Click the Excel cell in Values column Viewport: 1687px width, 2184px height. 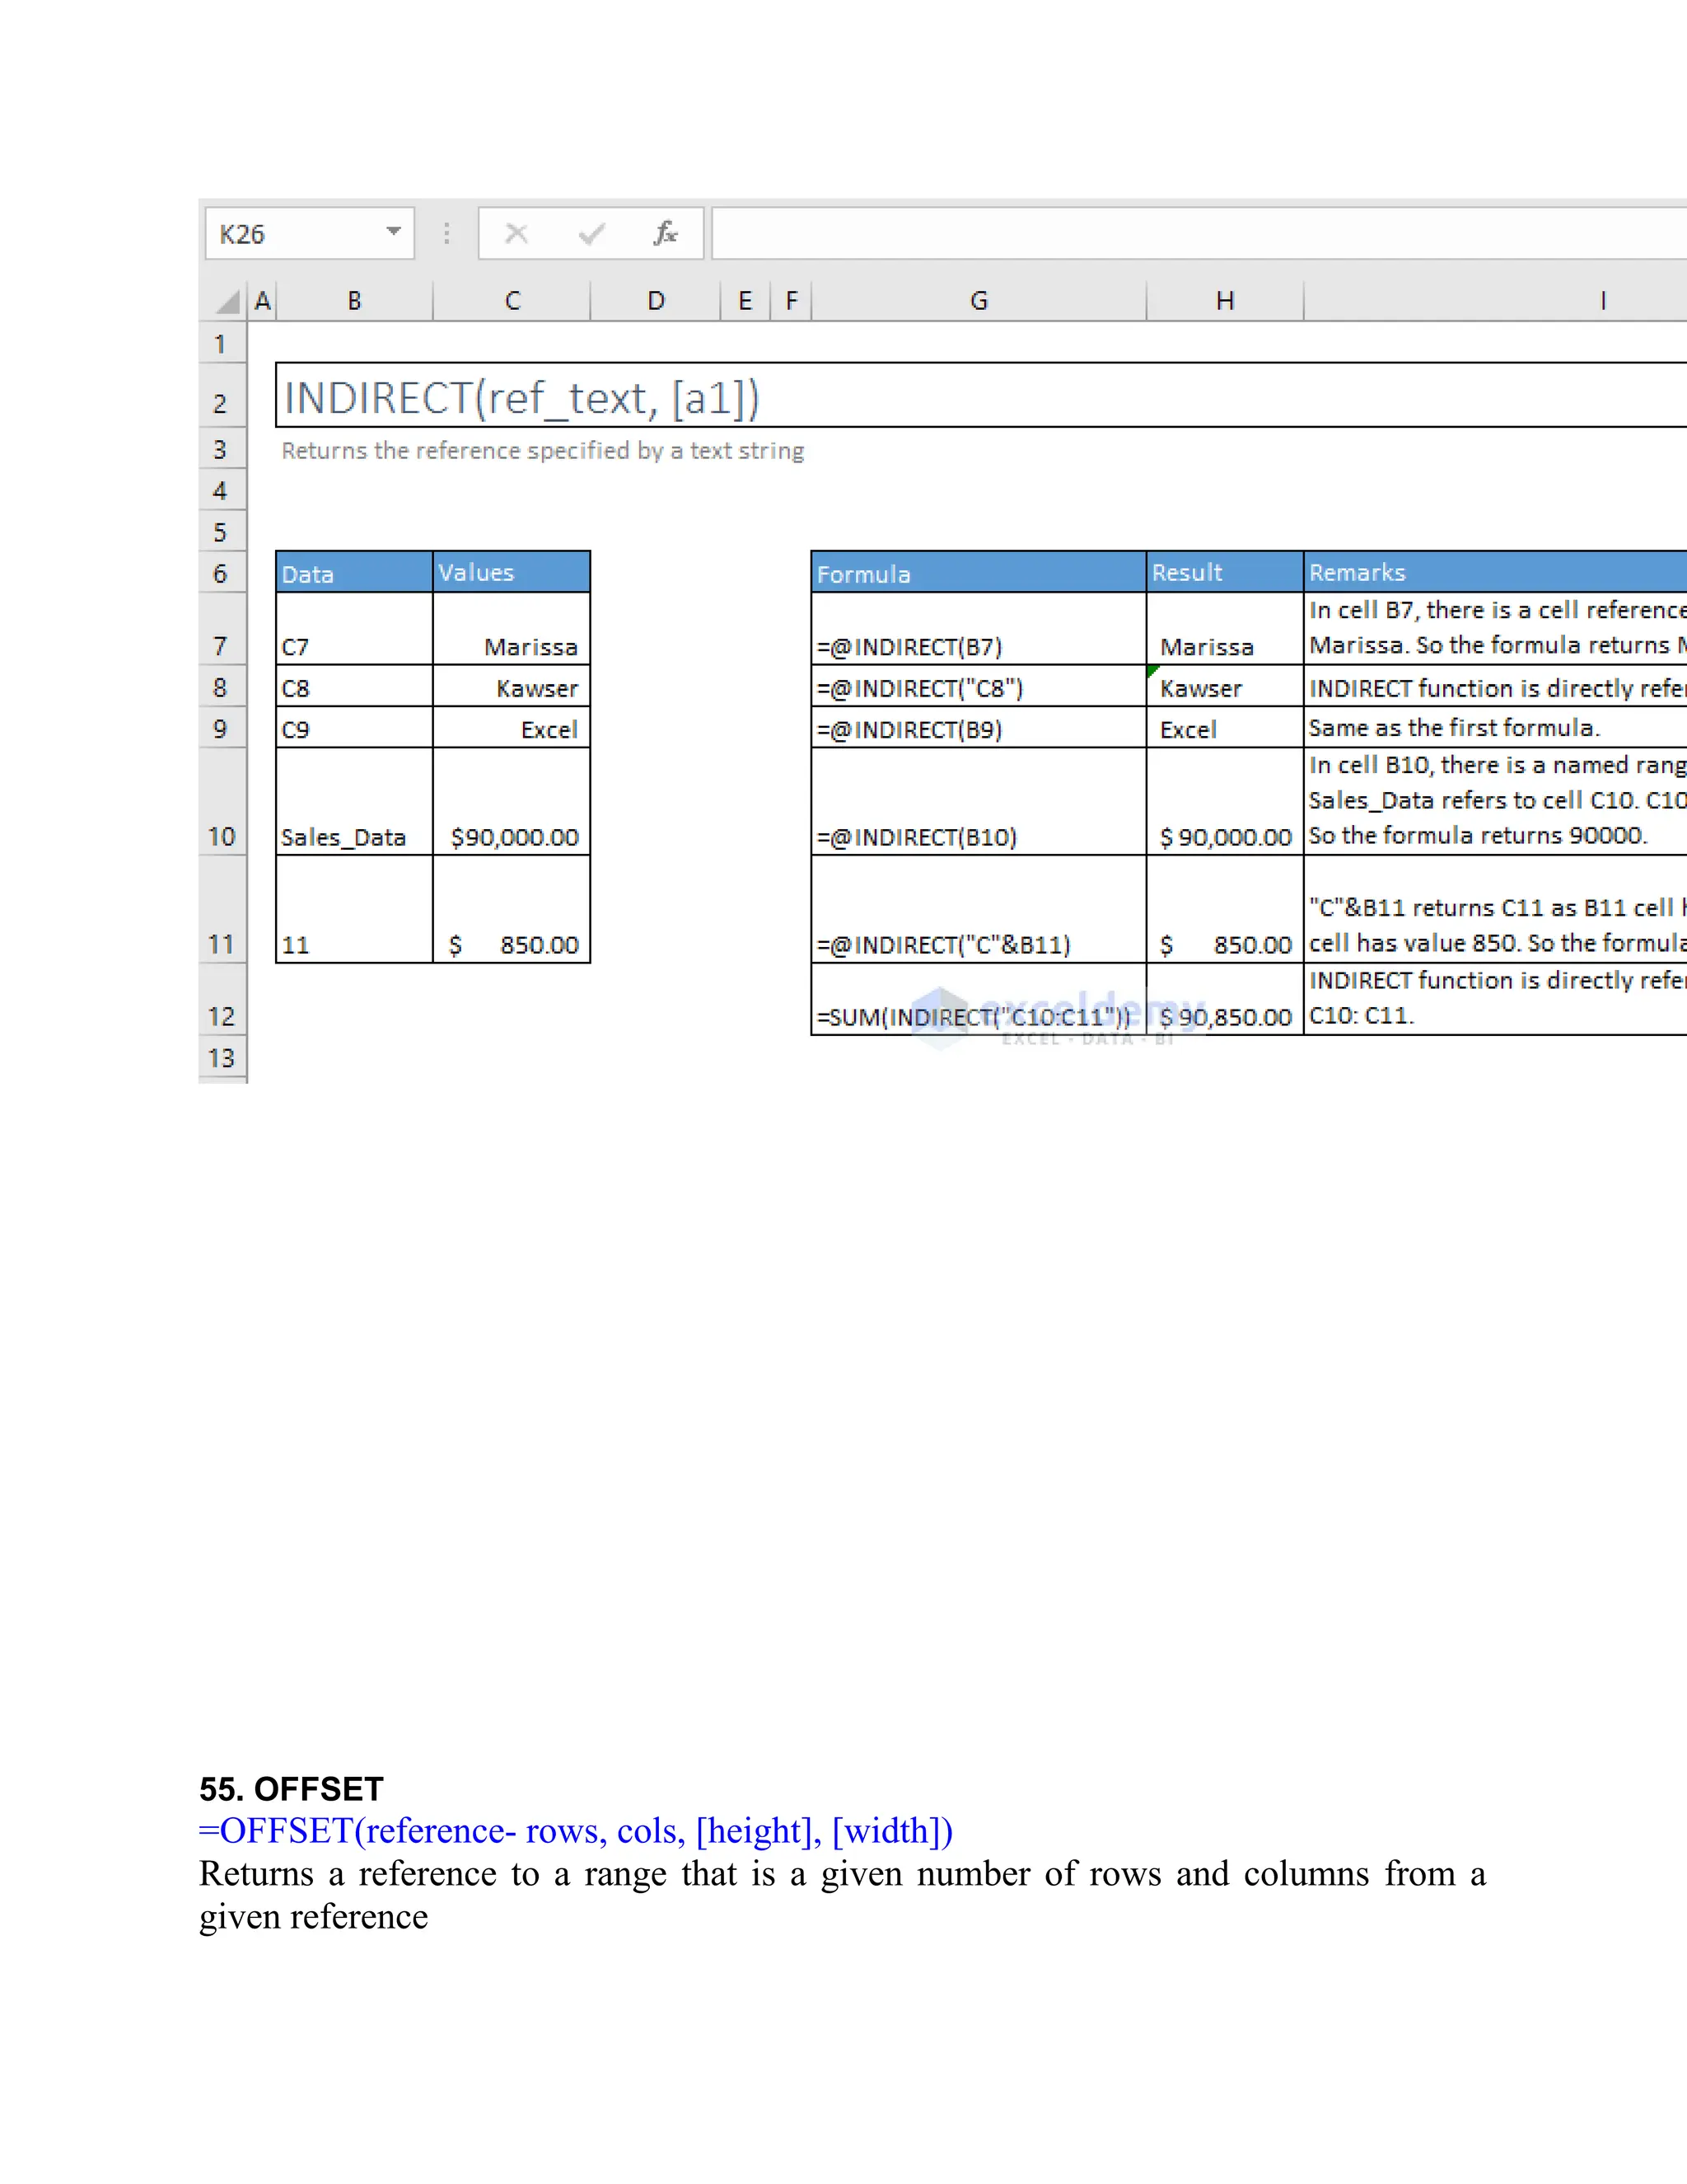[x=512, y=728]
